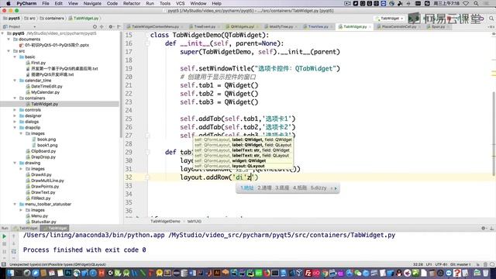The height and width of the screenshot is (279, 496).
Task: Open the Navigate menu
Action: (x=92, y=3)
